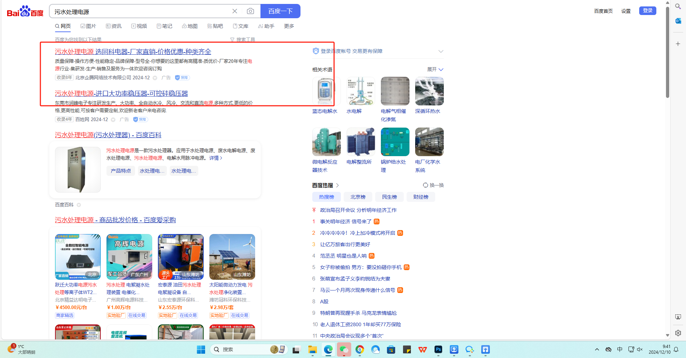Open Microsoft Store from the taskbar
This screenshot has height=358, width=686.
tap(391, 349)
